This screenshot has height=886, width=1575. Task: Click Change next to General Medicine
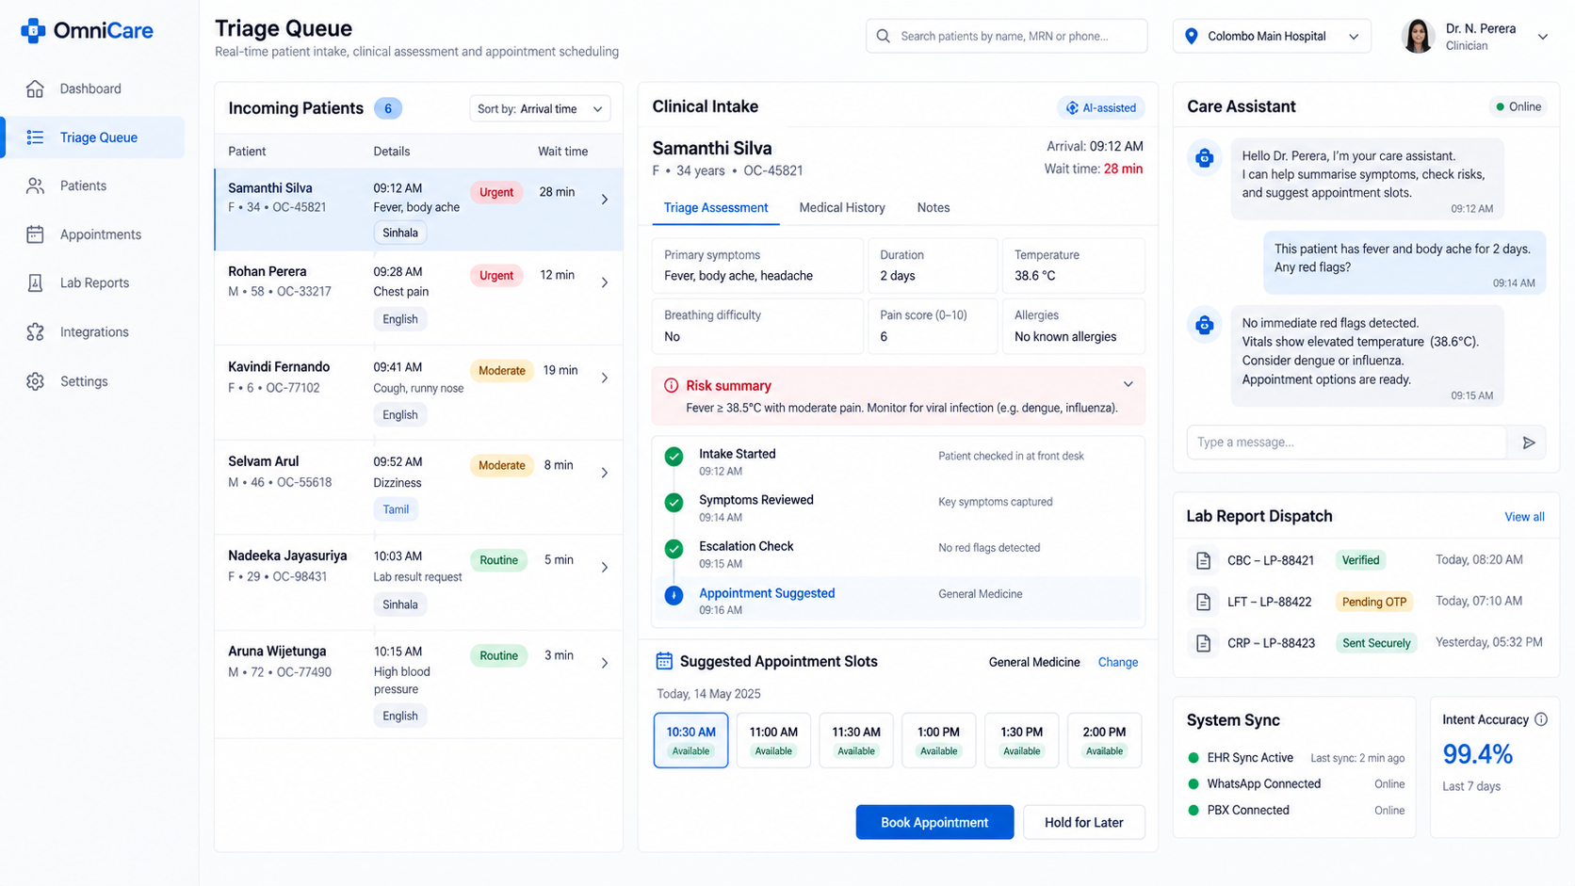(1118, 662)
